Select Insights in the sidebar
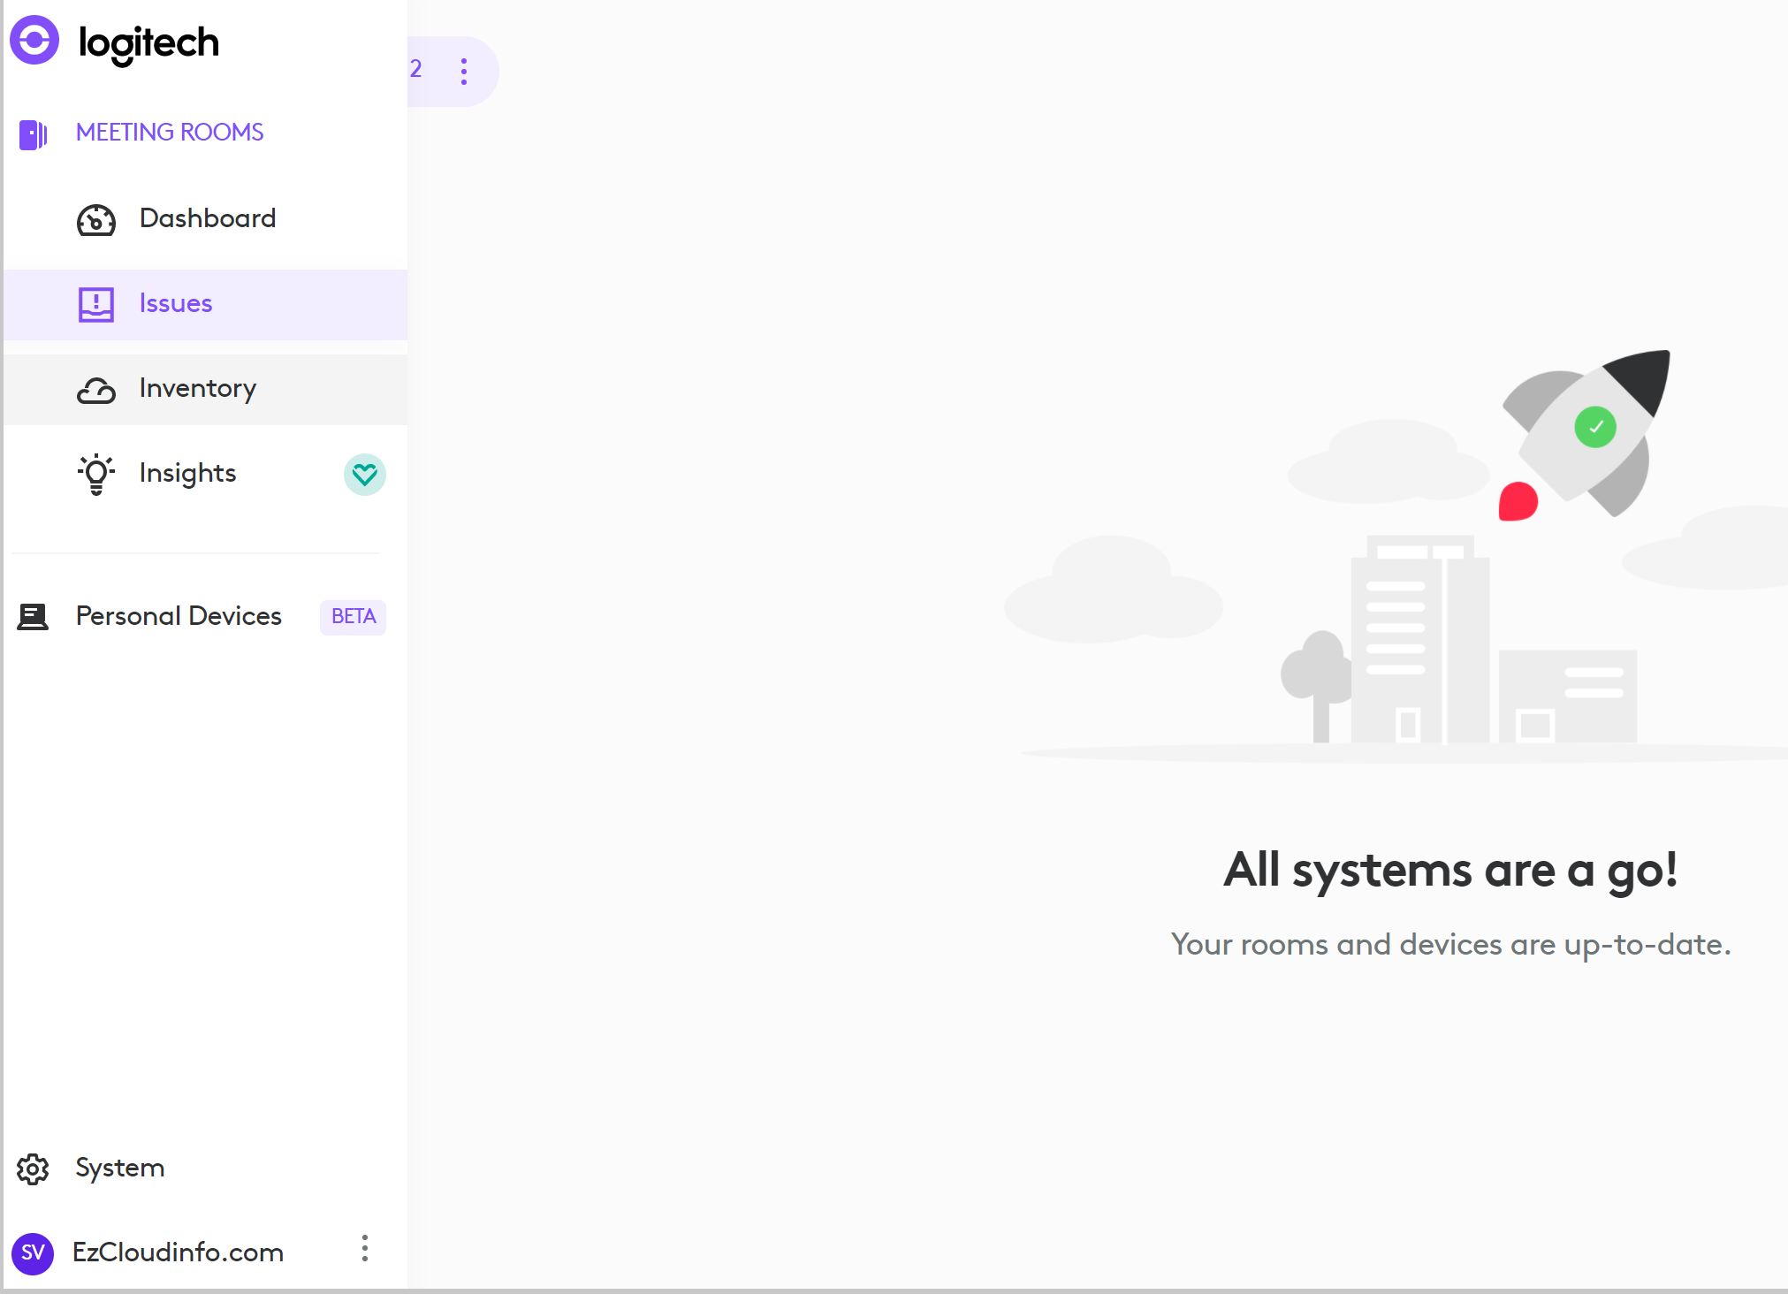Image resolution: width=1788 pixels, height=1294 pixels. coord(187,473)
